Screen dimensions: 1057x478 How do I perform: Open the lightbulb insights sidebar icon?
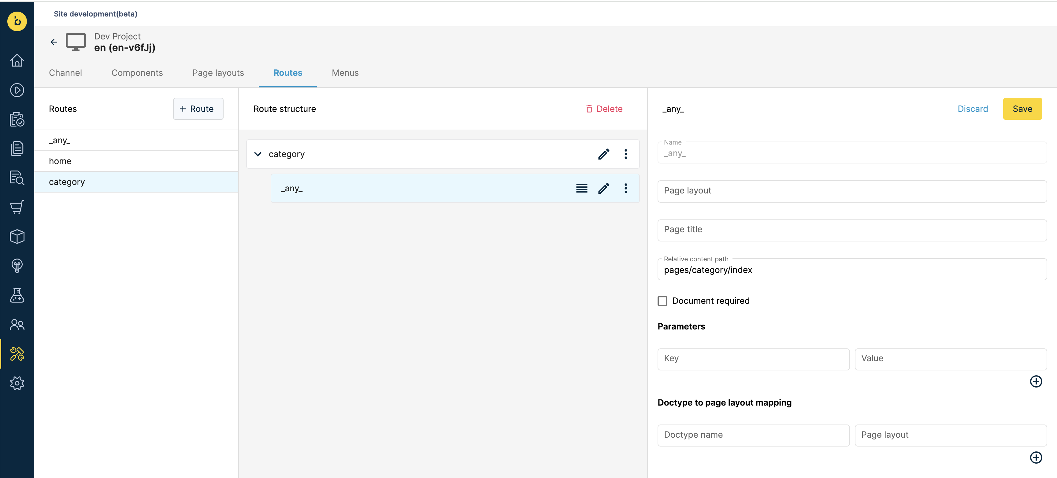(x=17, y=266)
